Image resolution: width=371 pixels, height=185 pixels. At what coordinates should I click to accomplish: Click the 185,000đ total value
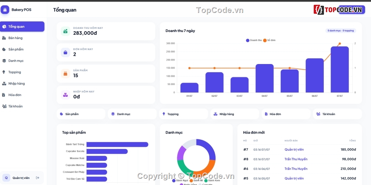[x=348, y=149]
